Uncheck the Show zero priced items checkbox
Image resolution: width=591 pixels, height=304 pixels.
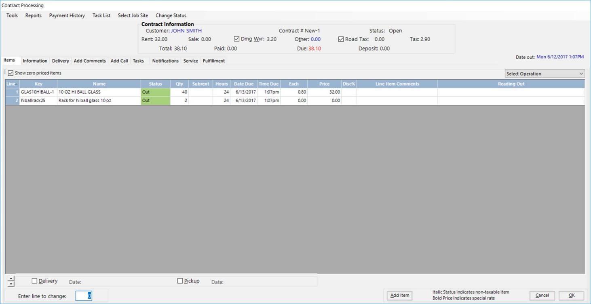point(11,73)
